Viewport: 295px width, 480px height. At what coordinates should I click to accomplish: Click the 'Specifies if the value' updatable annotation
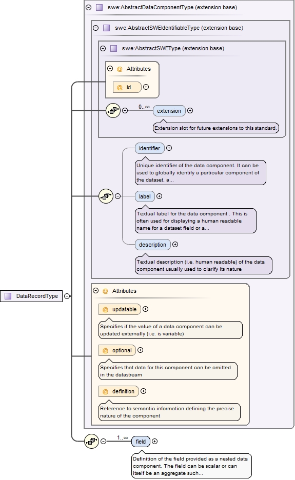click(x=170, y=330)
